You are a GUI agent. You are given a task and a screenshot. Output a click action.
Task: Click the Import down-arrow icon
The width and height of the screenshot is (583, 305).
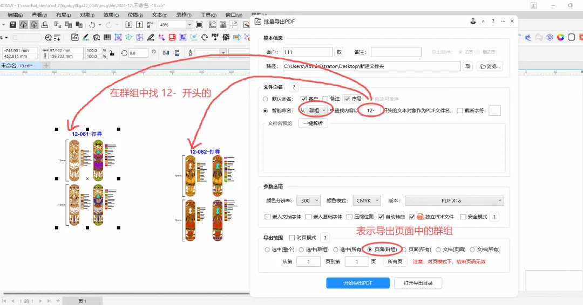tap(128, 25)
